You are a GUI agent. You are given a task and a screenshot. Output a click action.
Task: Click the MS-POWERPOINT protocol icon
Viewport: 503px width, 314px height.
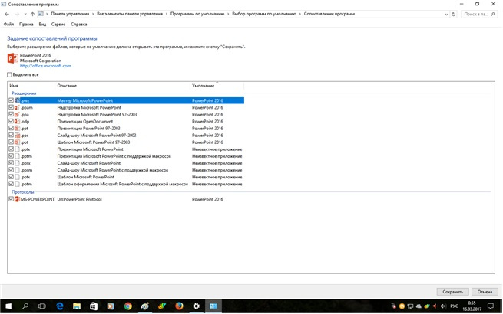coord(17,199)
